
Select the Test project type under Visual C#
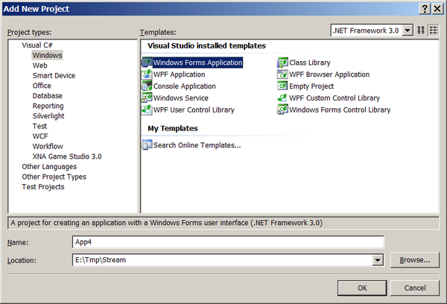point(39,126)
